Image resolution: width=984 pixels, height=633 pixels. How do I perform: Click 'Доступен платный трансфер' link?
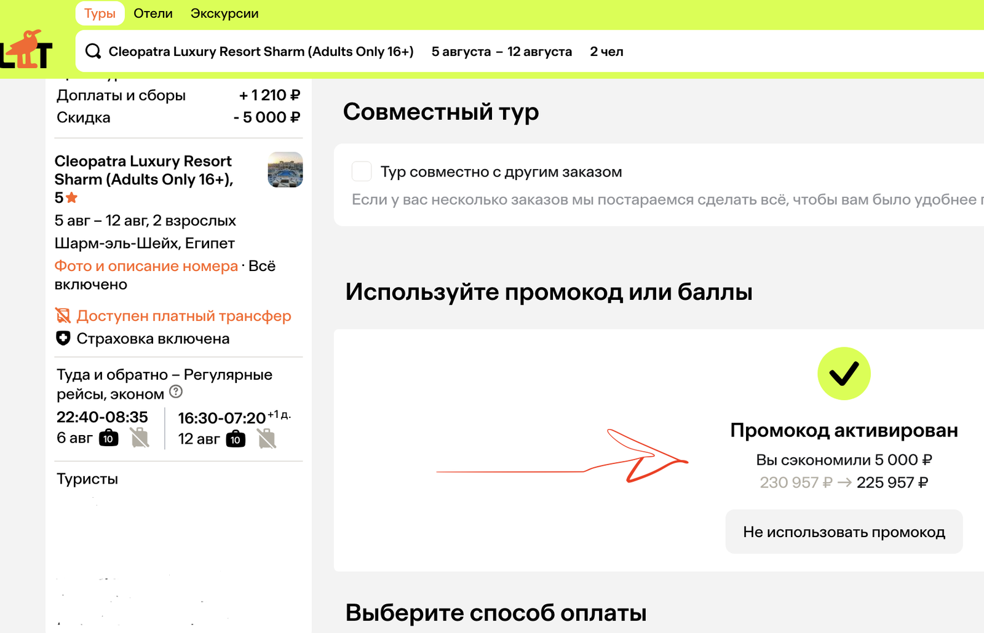(183, 316)
